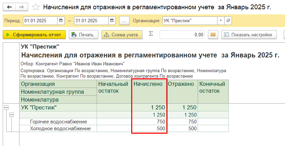
Task: Select the Холодное водоснабжение row
Action: click(124, 129)
